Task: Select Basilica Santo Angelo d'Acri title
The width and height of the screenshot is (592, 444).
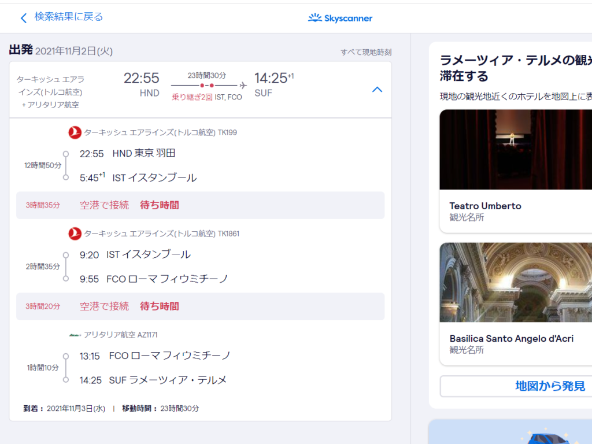Action: coord(511,339)
